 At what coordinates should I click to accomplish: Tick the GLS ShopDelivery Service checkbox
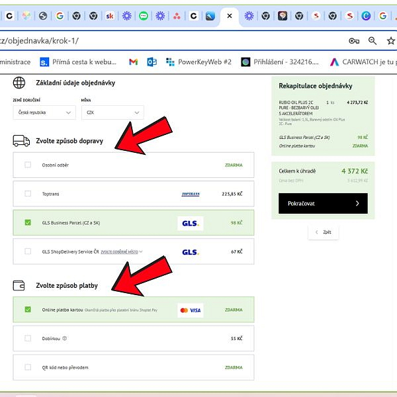tap(28, 251)
